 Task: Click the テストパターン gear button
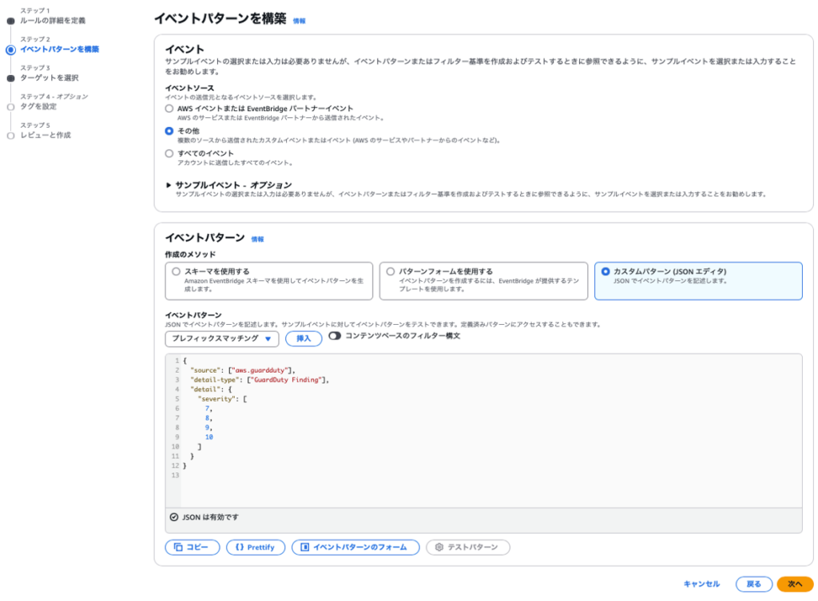(x=467, y=547)
